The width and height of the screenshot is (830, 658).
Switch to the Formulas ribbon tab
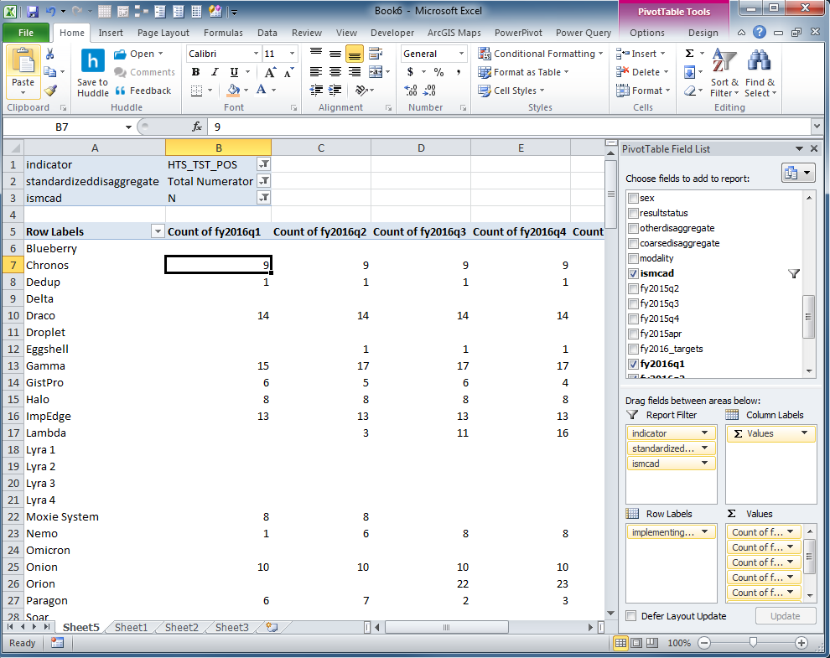click(x=223, y=33)
